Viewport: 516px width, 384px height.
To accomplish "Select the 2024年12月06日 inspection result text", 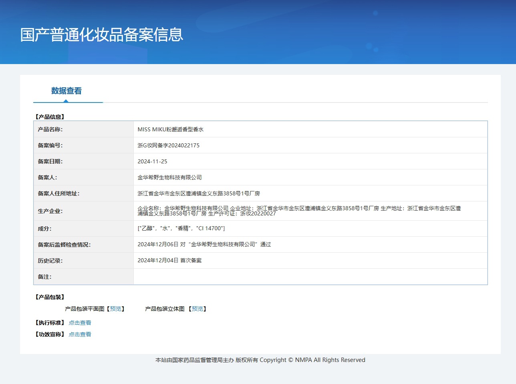I will click(x=204, y=244).
